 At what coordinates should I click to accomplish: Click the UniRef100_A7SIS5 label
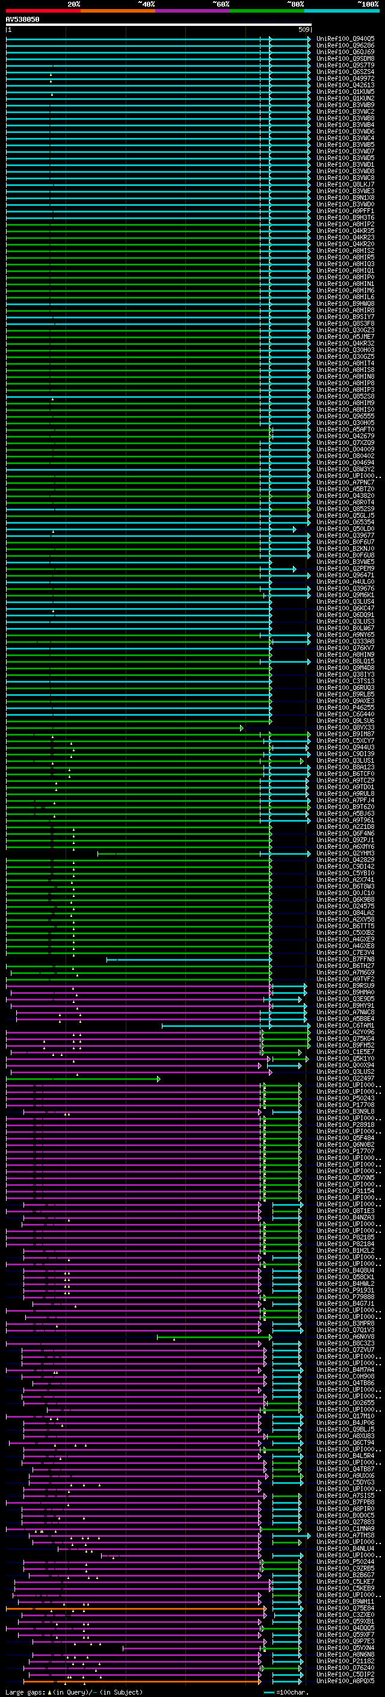345,1496
